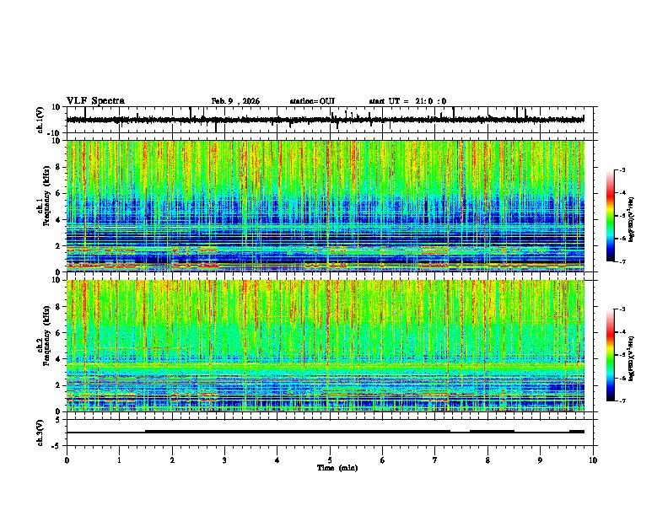Click the "7" tick on the time axis
This screenshot has height=516, width=668.
point(435,460)
